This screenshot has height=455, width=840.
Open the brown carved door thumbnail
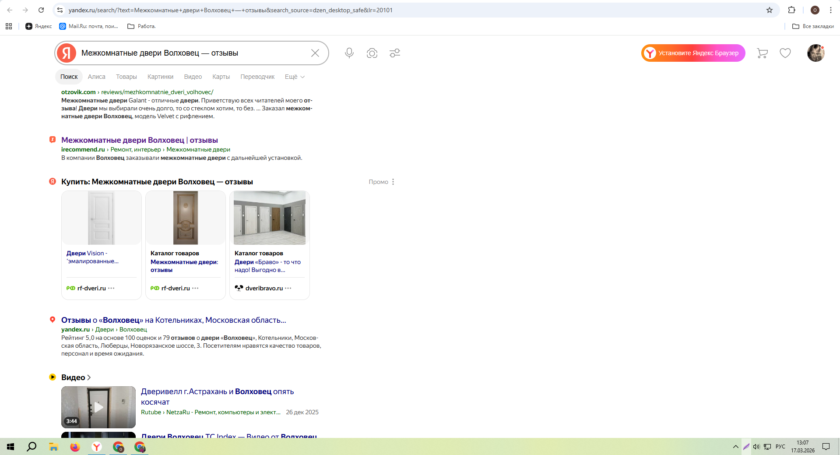click(x=186, y=218)
